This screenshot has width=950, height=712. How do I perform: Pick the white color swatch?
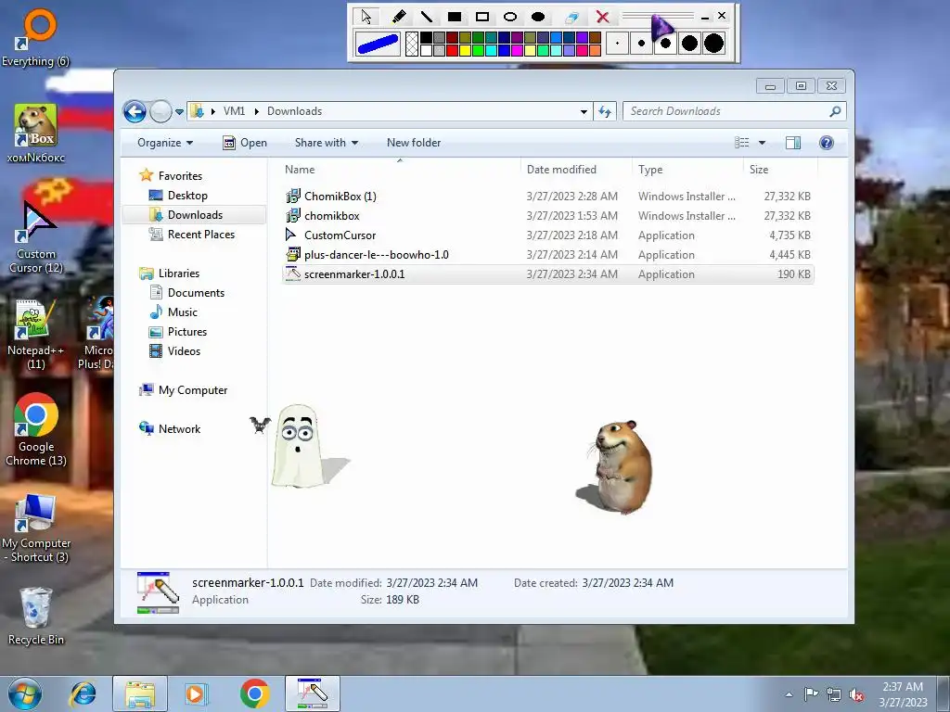(426, 50)
